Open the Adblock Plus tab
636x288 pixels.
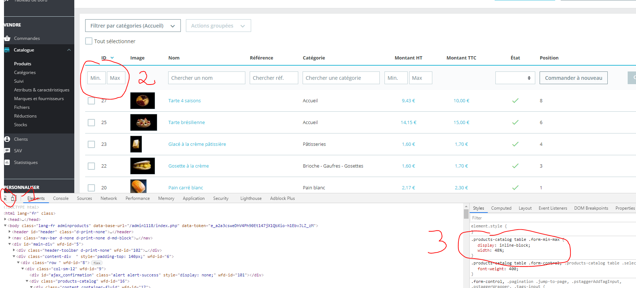(282, 198)
